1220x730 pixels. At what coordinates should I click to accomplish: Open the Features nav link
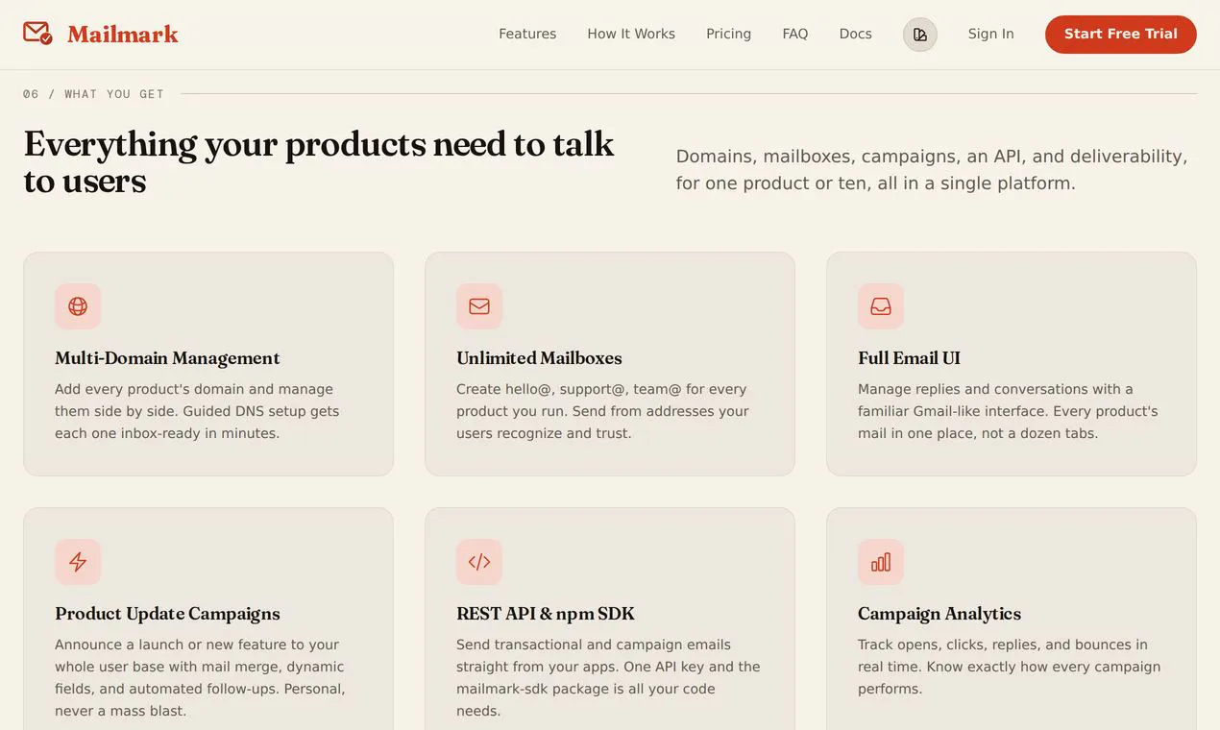click(x=527, y=34)
